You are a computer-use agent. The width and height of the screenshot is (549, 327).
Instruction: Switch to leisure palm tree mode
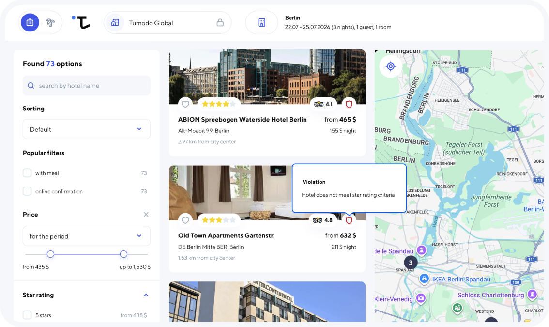click(x=50, y=22)
